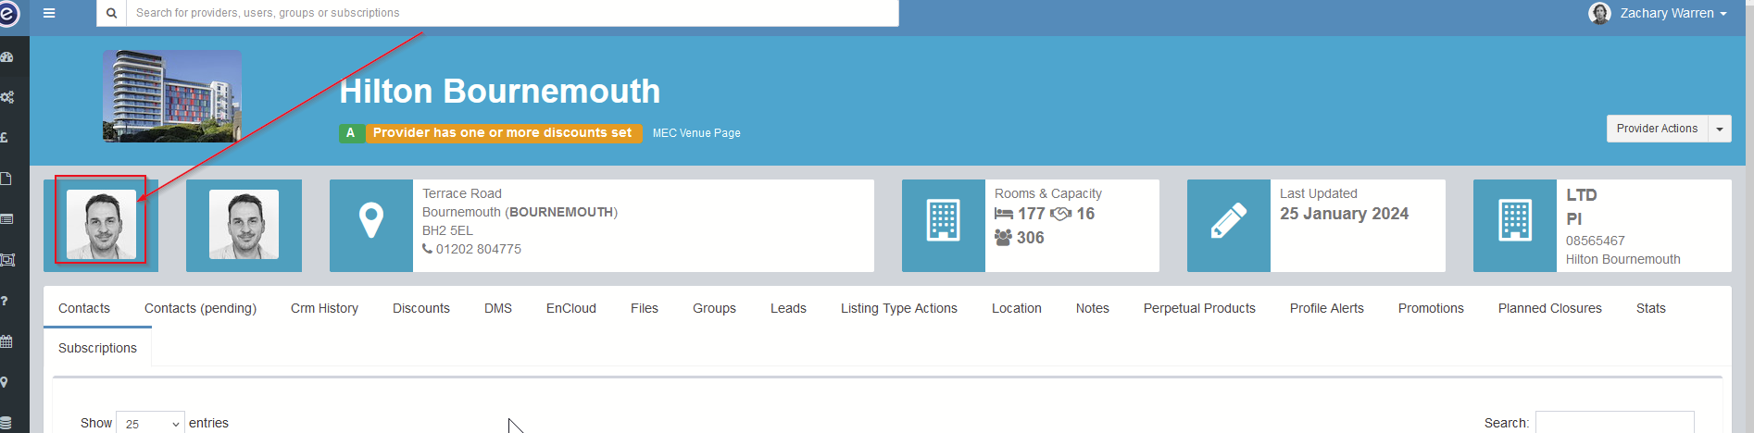The height and width of the screenshot is (433, 1754).
Task: Open the Promotions tab
Action: (1431, 308)
